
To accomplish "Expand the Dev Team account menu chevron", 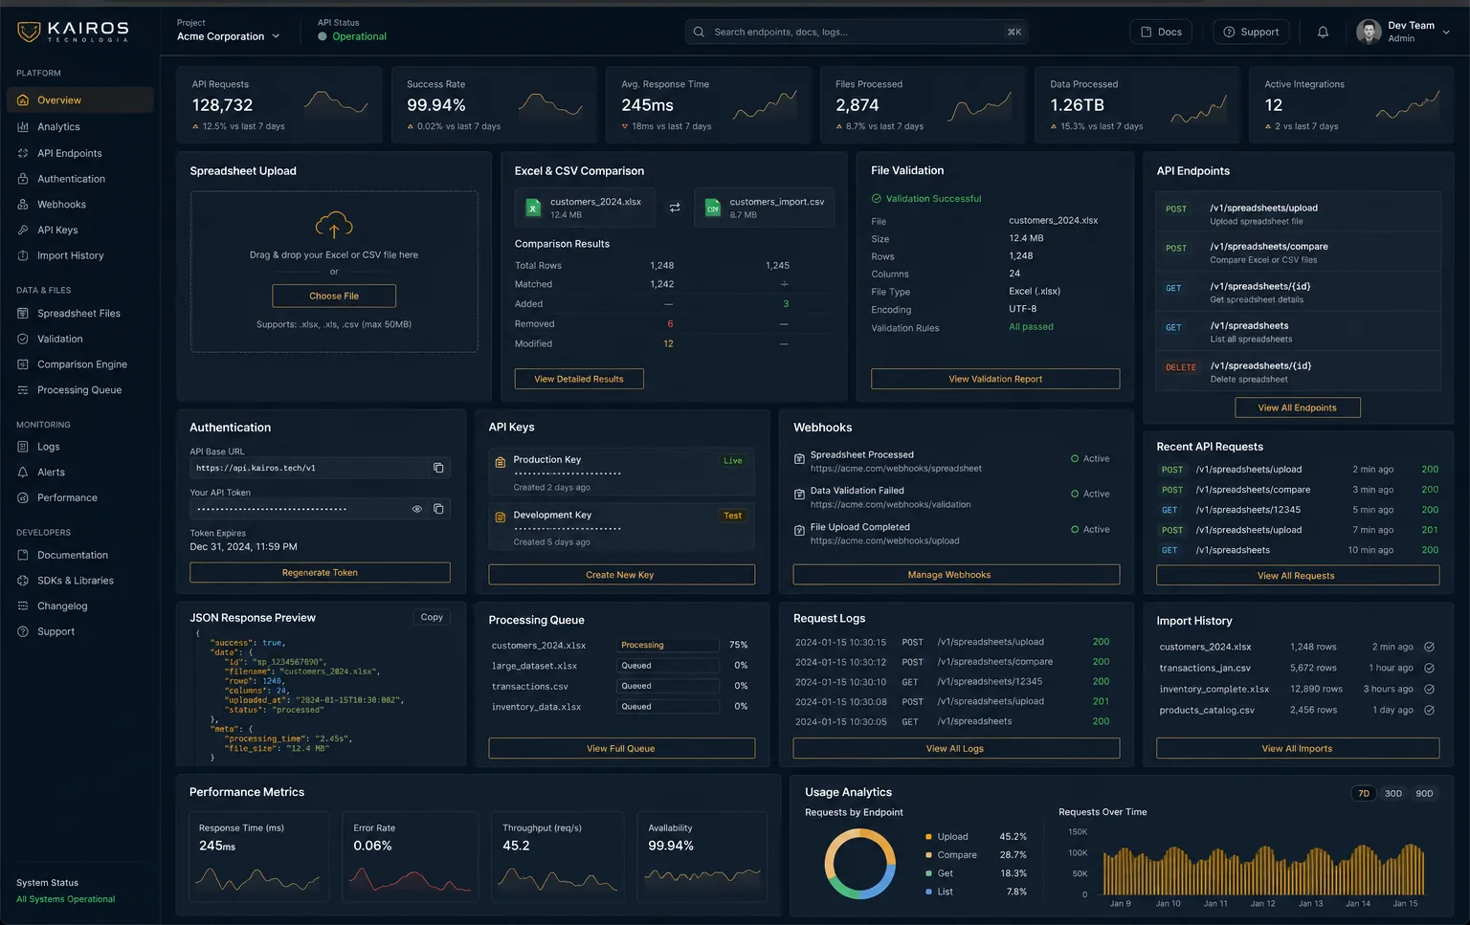I will tap(1446, 32).
